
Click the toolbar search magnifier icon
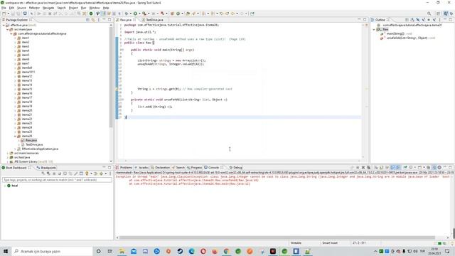coord(429,14)
